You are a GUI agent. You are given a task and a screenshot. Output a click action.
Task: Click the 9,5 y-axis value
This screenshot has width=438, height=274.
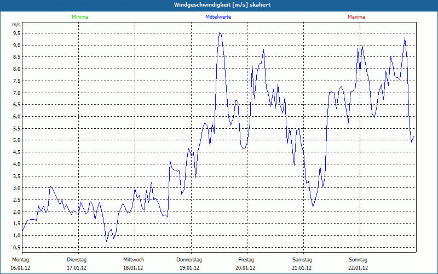click(16, 33)
